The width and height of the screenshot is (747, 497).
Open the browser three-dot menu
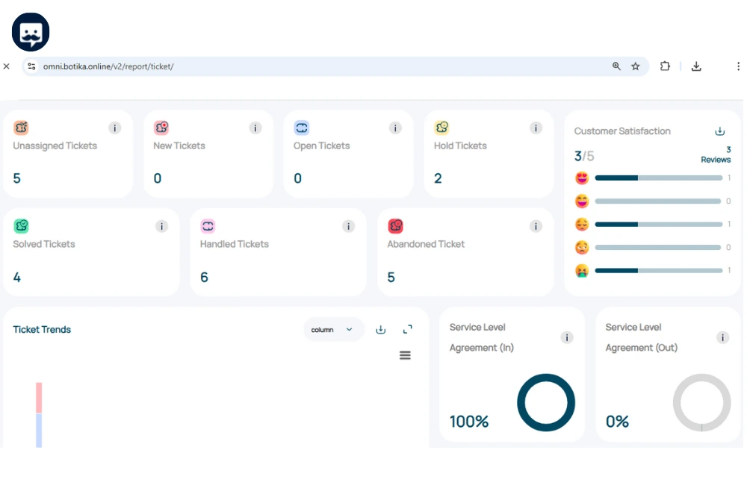[x=738, y=66]
